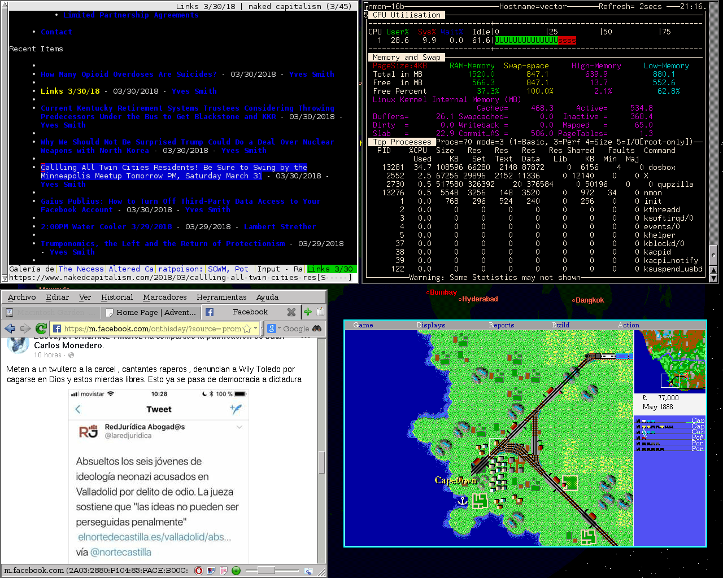Go back in the QupZilla browser

tap(10, 329)
